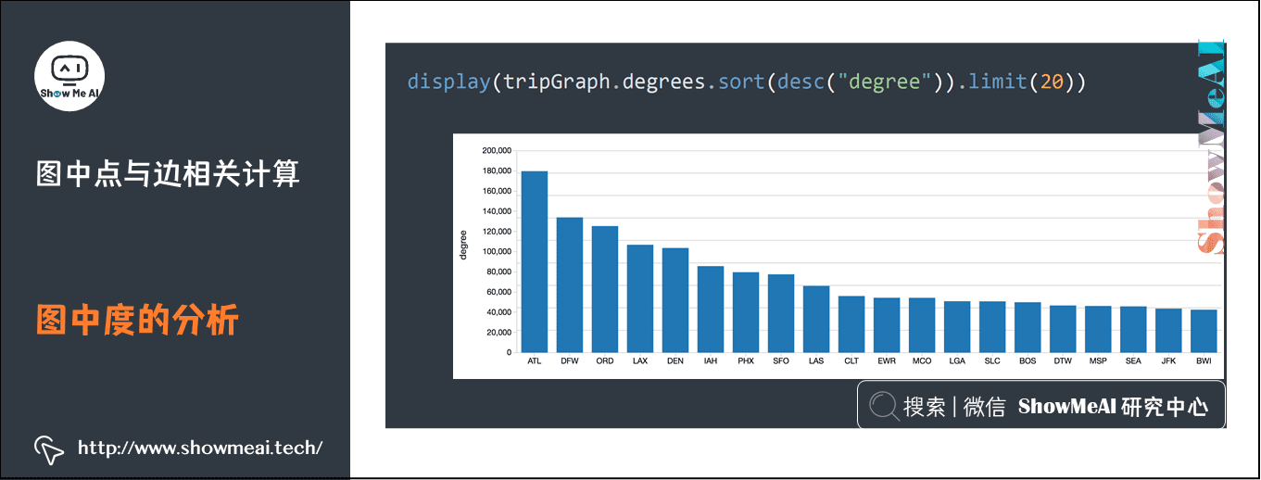Click the CLT bar in chart
The width and height of the screenshot is (1261, 480).
pos(851,324)
